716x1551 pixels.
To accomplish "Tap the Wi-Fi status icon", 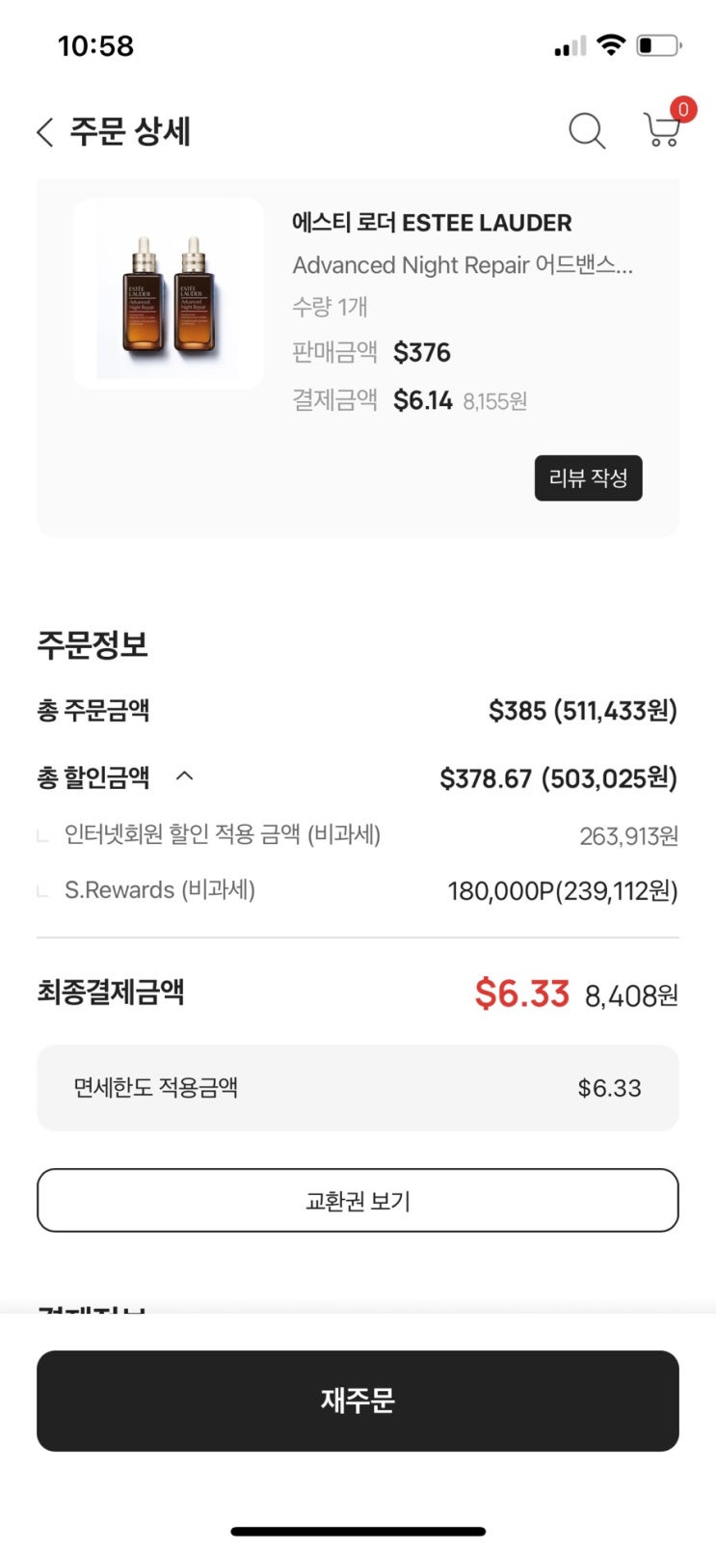I will [x=610, y=44].
